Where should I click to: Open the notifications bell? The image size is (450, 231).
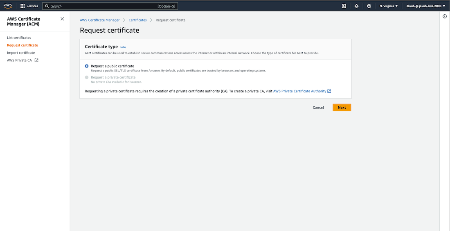[356, 6]
